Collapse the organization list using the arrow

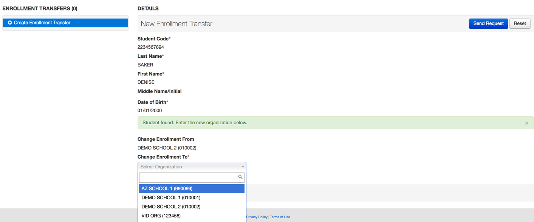(243, 166)
